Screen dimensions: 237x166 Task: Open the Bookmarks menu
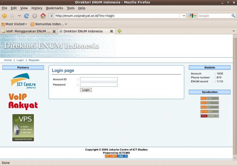[54, 8]
